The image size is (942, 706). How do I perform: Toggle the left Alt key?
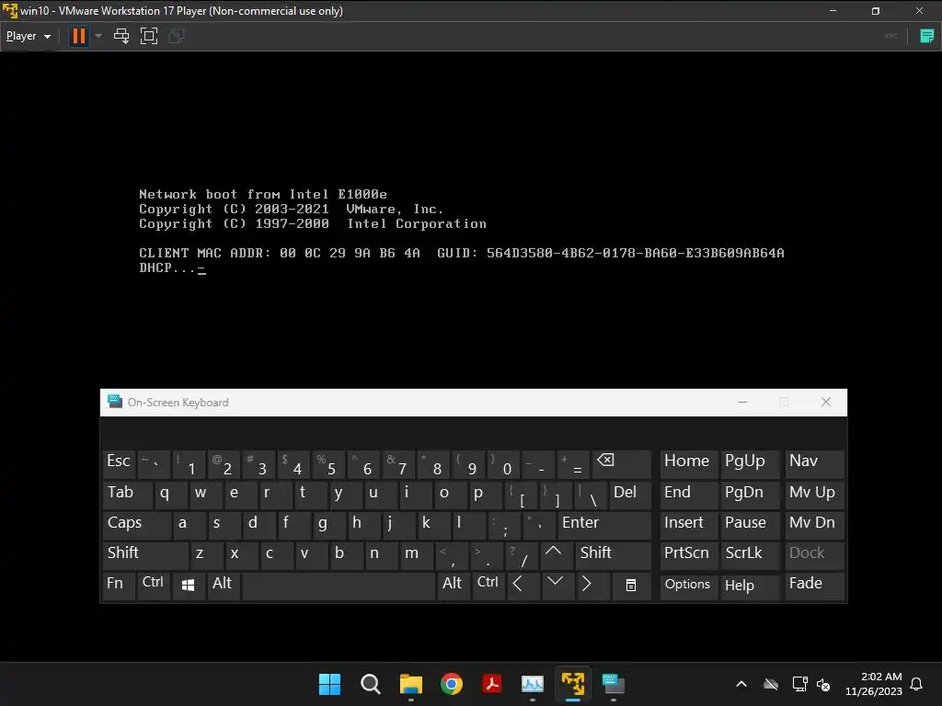click(x=223, y=586)
